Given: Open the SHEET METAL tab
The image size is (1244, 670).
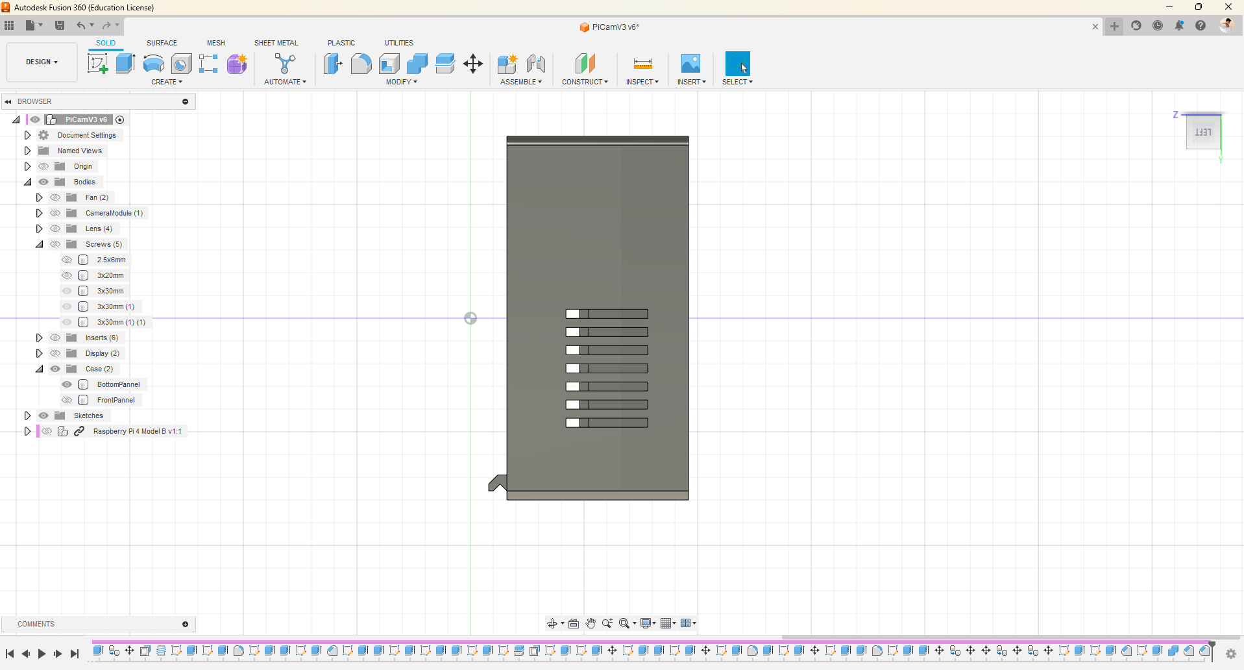Looking at the screenshot, I should [x=276, y=43].
